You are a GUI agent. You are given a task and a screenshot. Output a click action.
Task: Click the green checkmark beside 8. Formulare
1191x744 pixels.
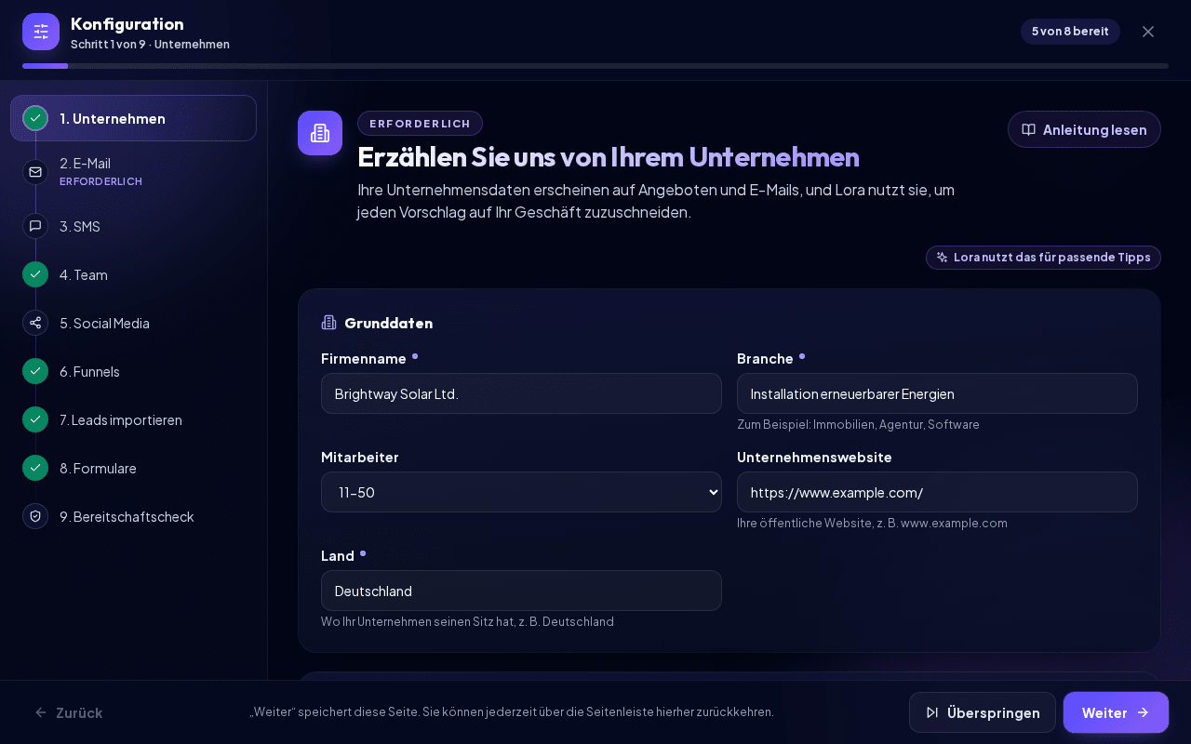coord(35,468)
